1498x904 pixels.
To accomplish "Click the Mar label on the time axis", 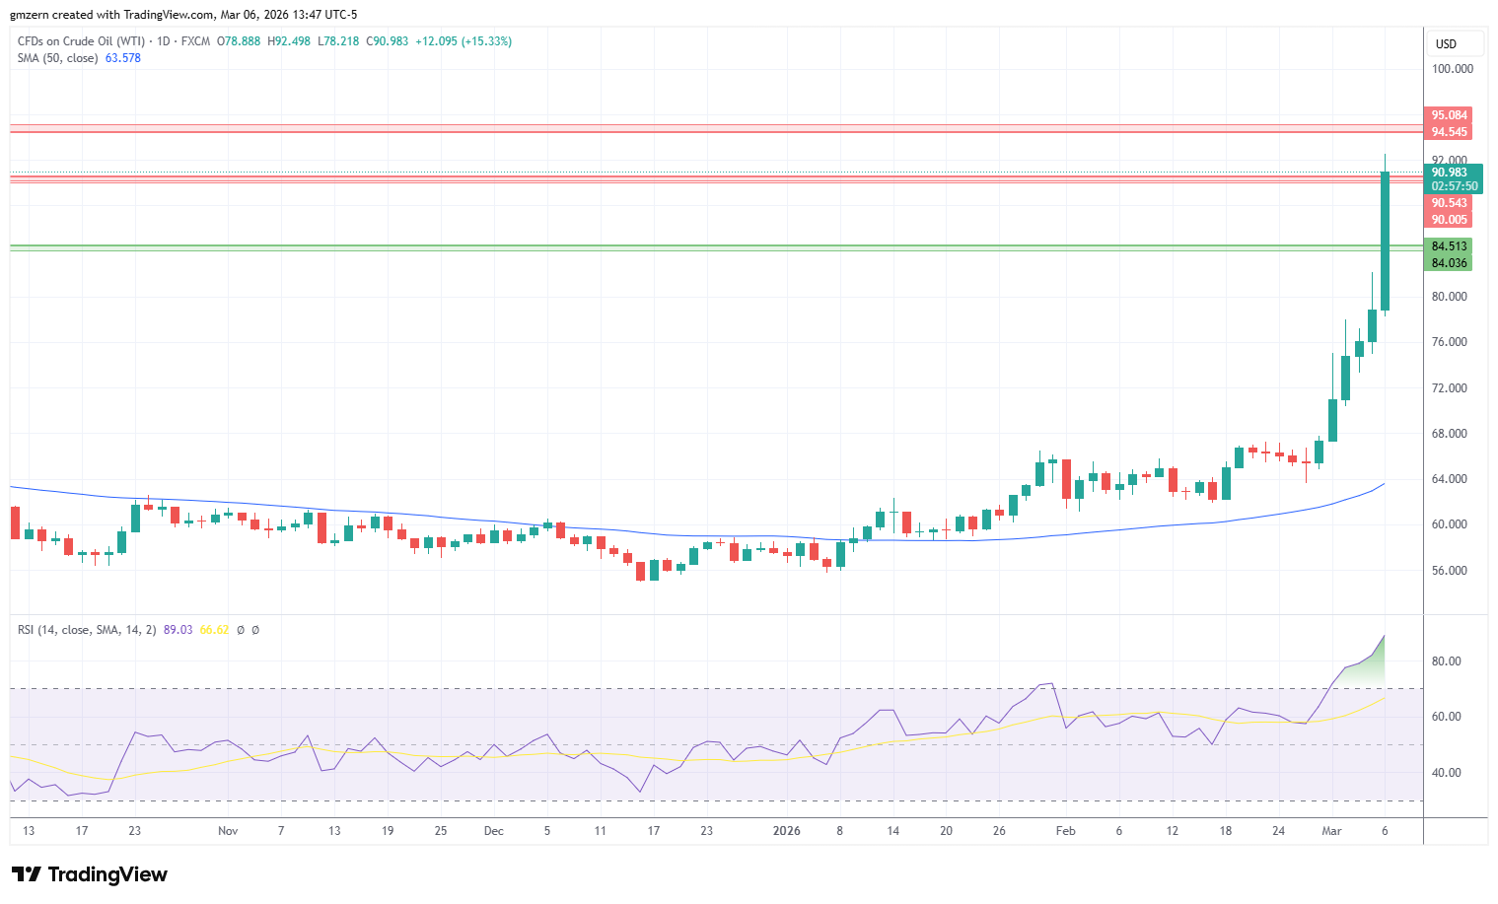I will click(1332, 831).
